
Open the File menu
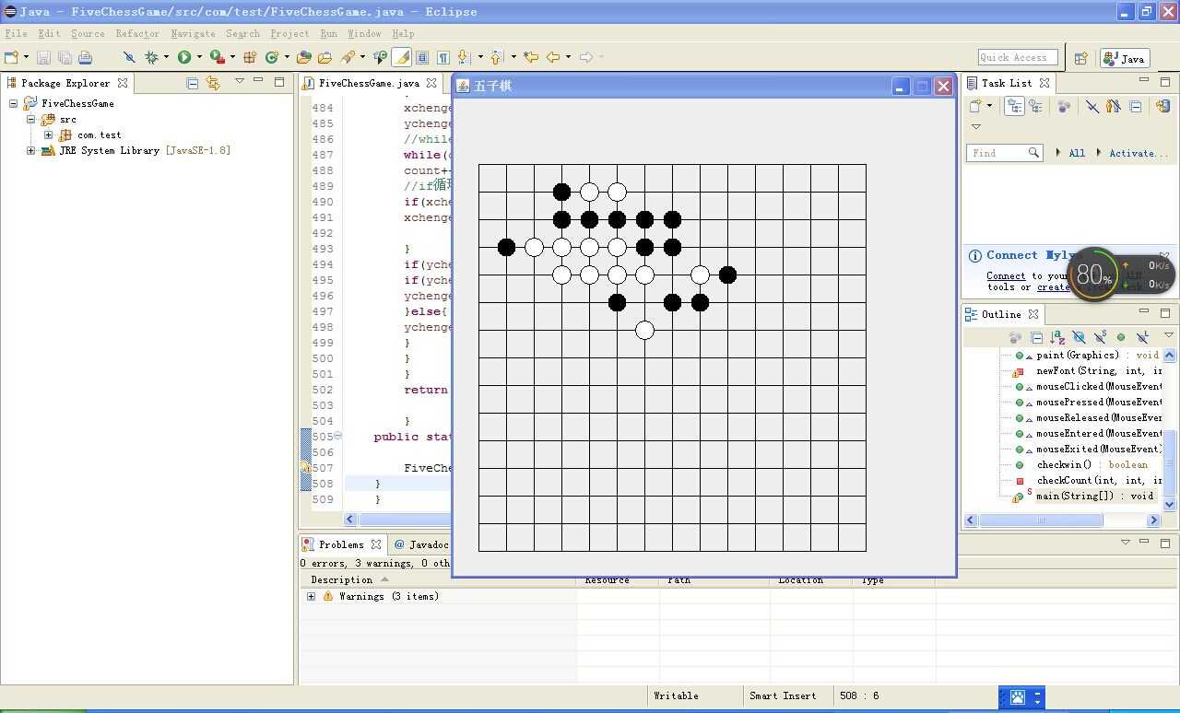click(16, 33)
